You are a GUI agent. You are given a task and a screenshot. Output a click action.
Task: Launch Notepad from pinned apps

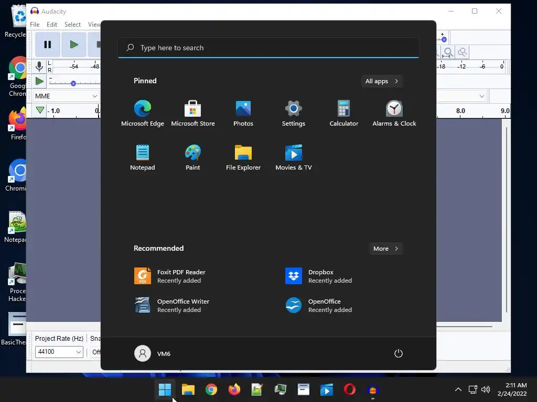pos(143,157)
